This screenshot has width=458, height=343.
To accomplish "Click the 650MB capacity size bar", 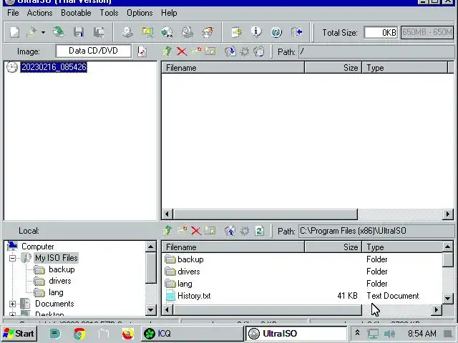I will pos(427,32).
